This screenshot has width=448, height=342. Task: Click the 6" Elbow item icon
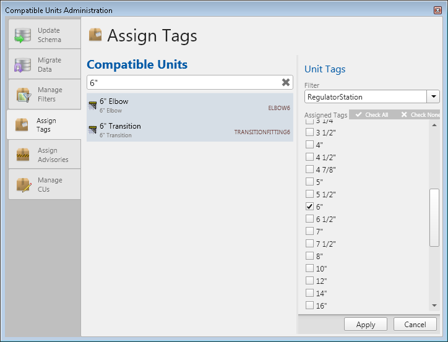click(93, 105)
